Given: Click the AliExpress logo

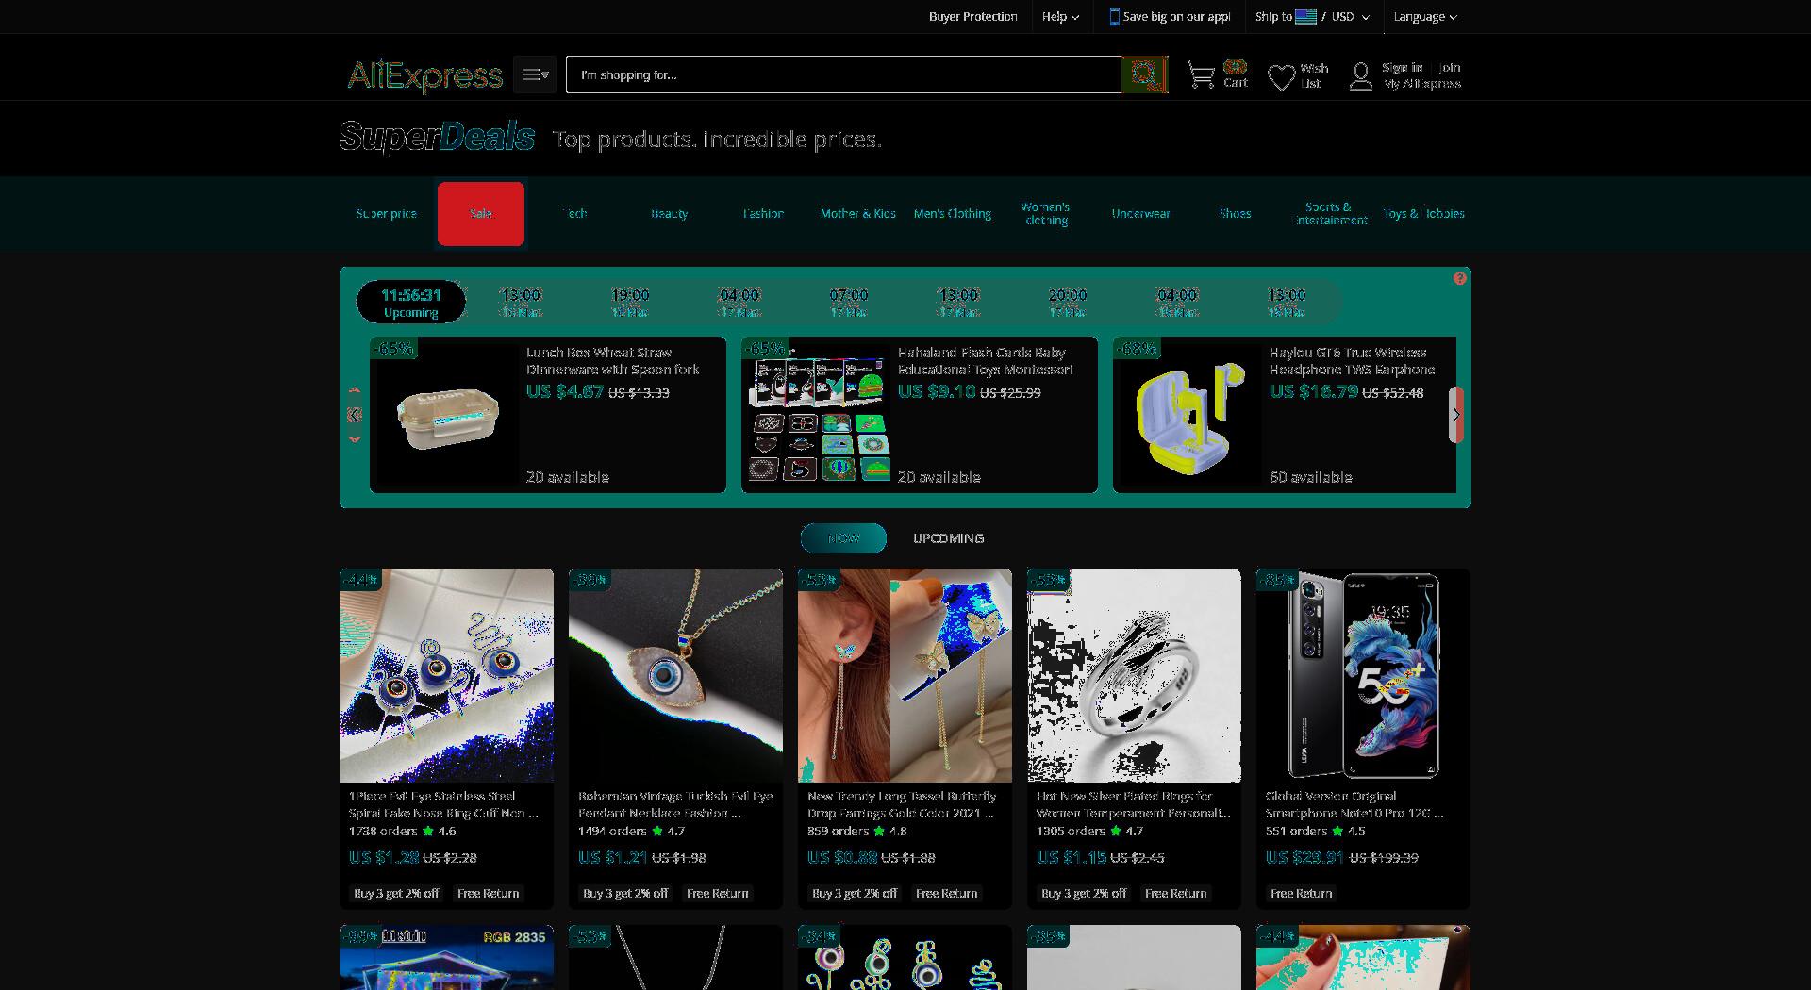Looking at the screenshot, I should pyautogui.click(x=425, y=75).
